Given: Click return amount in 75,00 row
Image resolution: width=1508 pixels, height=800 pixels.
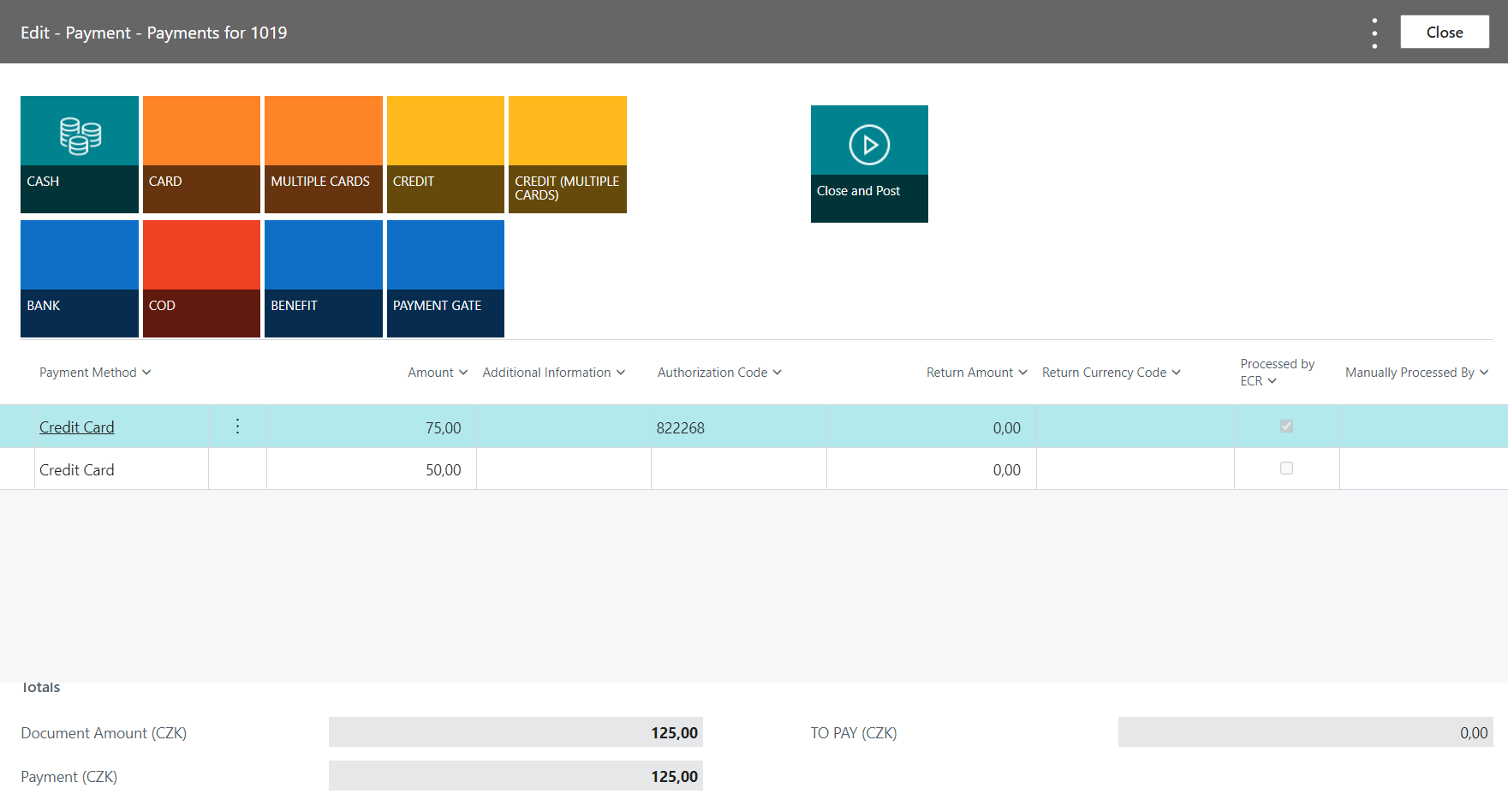Looking at the screenshot, I should [932, 427].
